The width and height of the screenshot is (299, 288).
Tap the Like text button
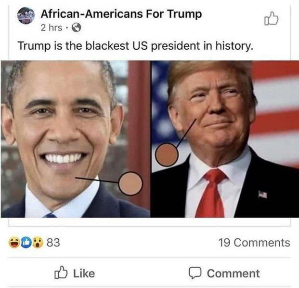[84, 274]
